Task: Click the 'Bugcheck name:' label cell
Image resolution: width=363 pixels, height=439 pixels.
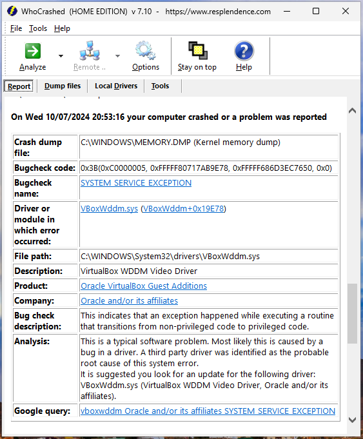Action: tap(45, 188)
